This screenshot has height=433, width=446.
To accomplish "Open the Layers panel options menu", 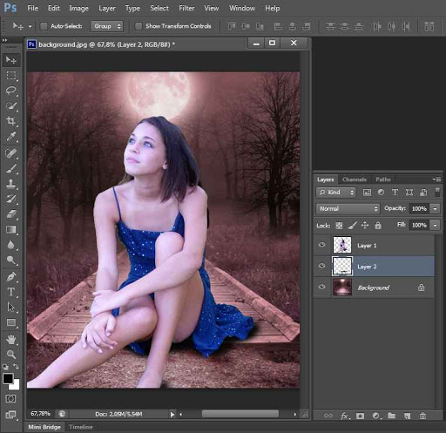I will [437, 179].
